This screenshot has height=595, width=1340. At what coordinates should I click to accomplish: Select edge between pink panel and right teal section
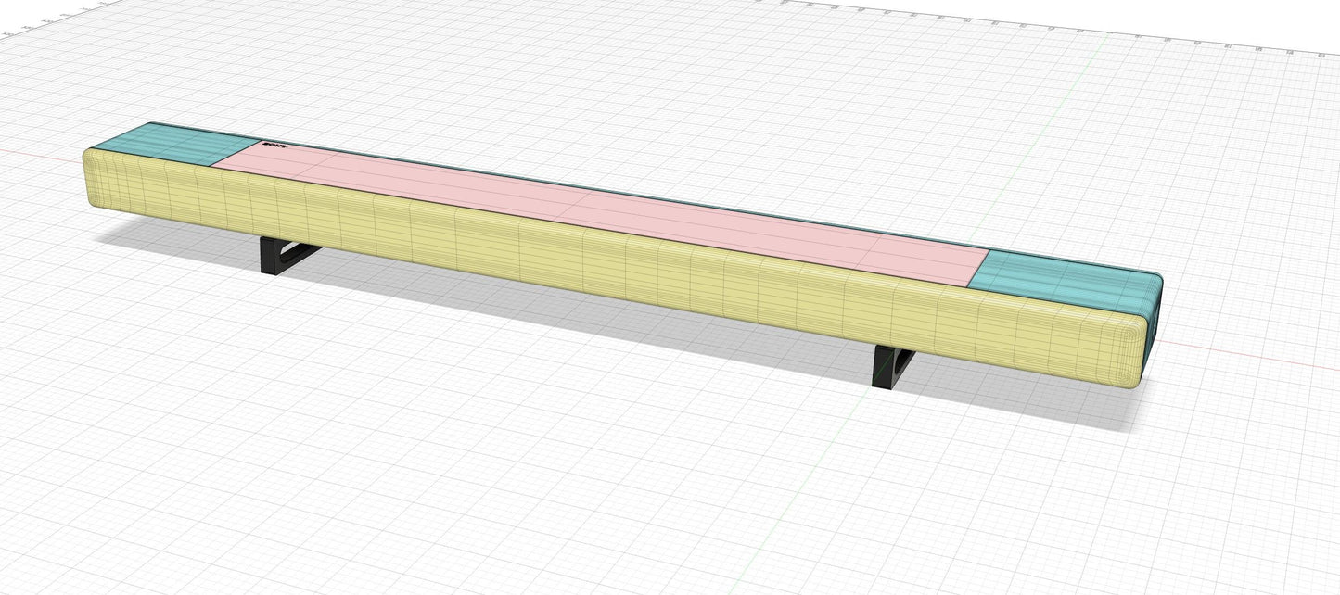980,269
